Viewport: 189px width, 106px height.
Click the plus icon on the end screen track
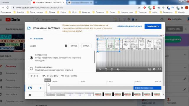(x=40, y=88)
